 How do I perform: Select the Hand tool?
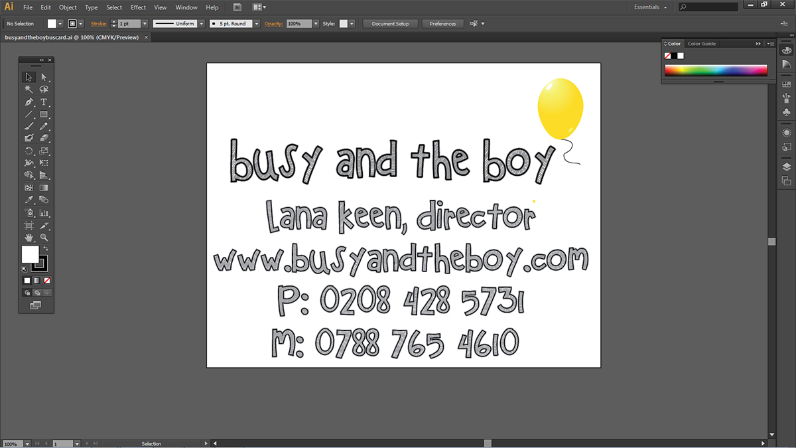click(29, 237)
